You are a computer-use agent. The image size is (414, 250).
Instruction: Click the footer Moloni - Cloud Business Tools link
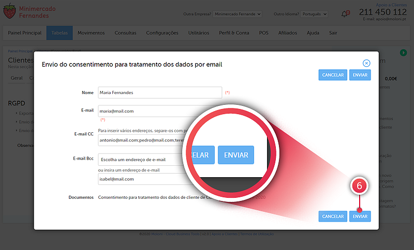coord(175,234)
